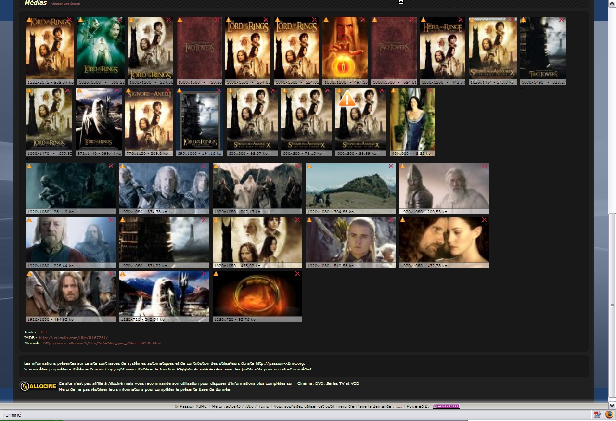Click the large orange warning triangle overlay

(x=347, y=99)
